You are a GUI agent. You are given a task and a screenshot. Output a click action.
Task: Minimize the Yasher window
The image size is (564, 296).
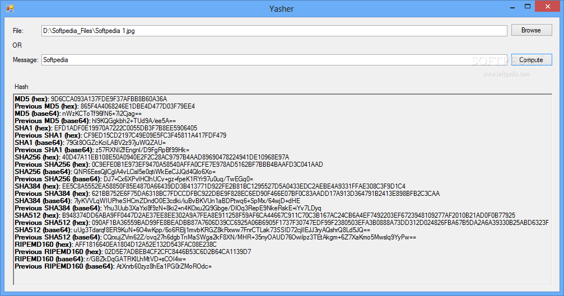pos(512,7)
